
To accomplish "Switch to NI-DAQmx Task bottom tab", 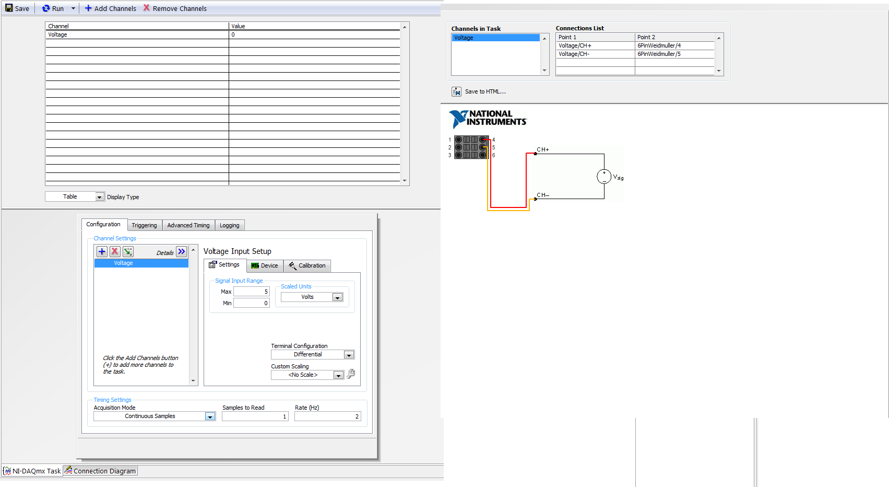I will point(32,471).
